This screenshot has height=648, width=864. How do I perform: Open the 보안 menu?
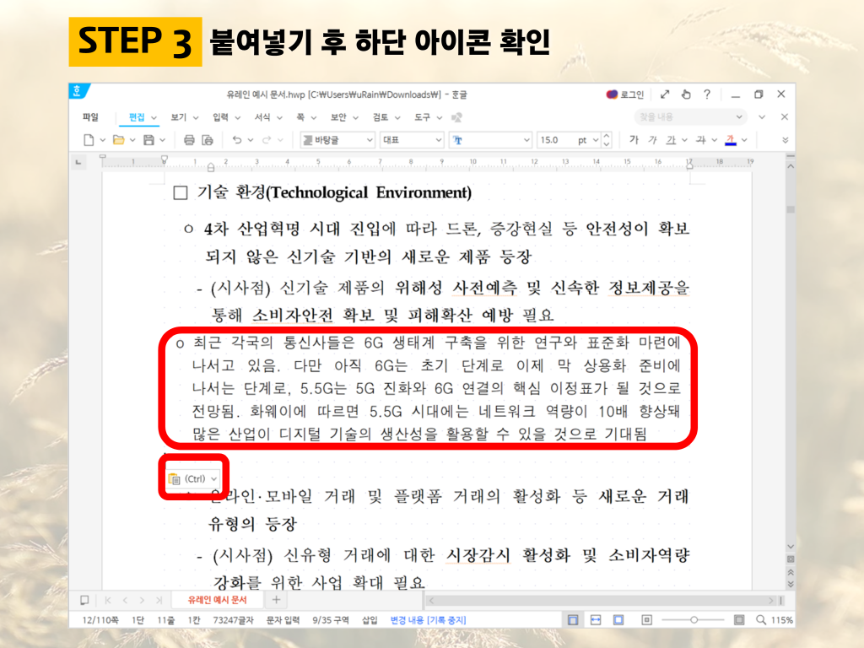pyautogui.click(x=338, y=116)
